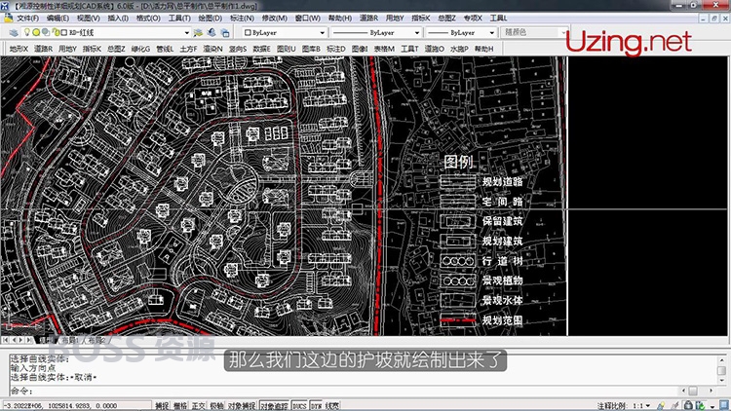Open the layer states manager icon
The width and height of the screenshot is (731, 411).
(225, 32)
